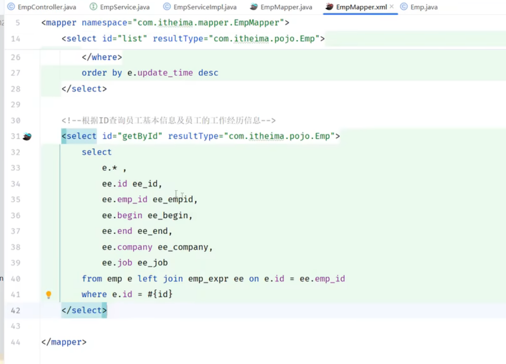The height and width of the screenshot is (364, 506).
Task: Click the class icon on EmpController.java tab
Action: [11, 7]
